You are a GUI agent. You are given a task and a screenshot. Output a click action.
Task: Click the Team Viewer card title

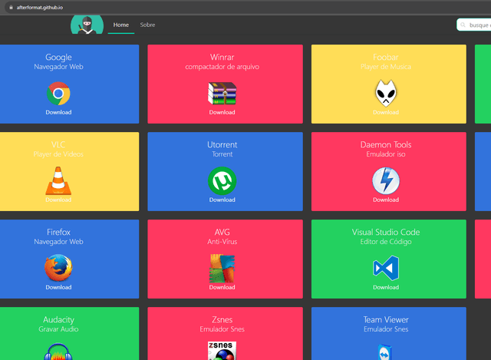point(386,319)
